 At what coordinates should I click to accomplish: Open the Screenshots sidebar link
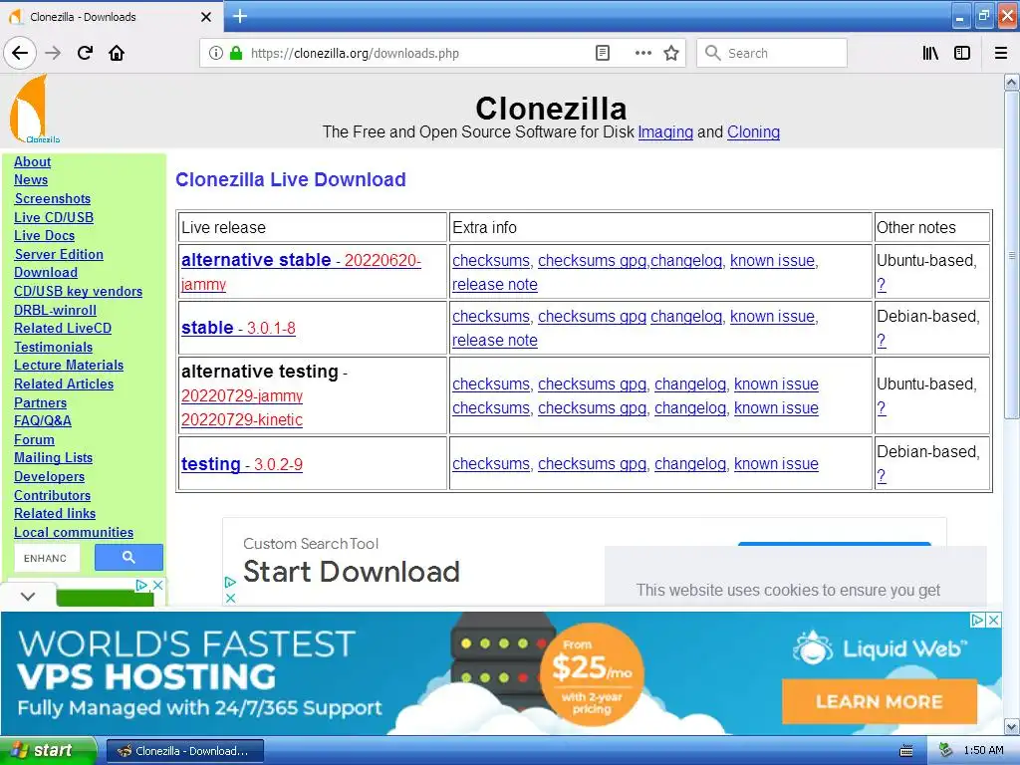coord(53,198)
